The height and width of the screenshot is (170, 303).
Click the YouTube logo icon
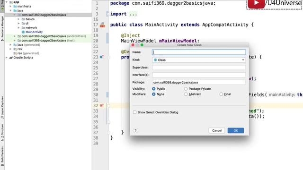pos(256,3)
